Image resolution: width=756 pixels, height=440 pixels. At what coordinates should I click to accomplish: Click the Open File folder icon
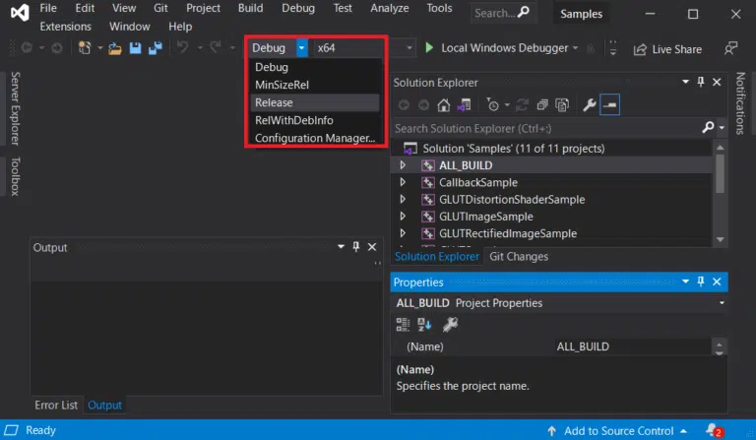coord(115,48)
